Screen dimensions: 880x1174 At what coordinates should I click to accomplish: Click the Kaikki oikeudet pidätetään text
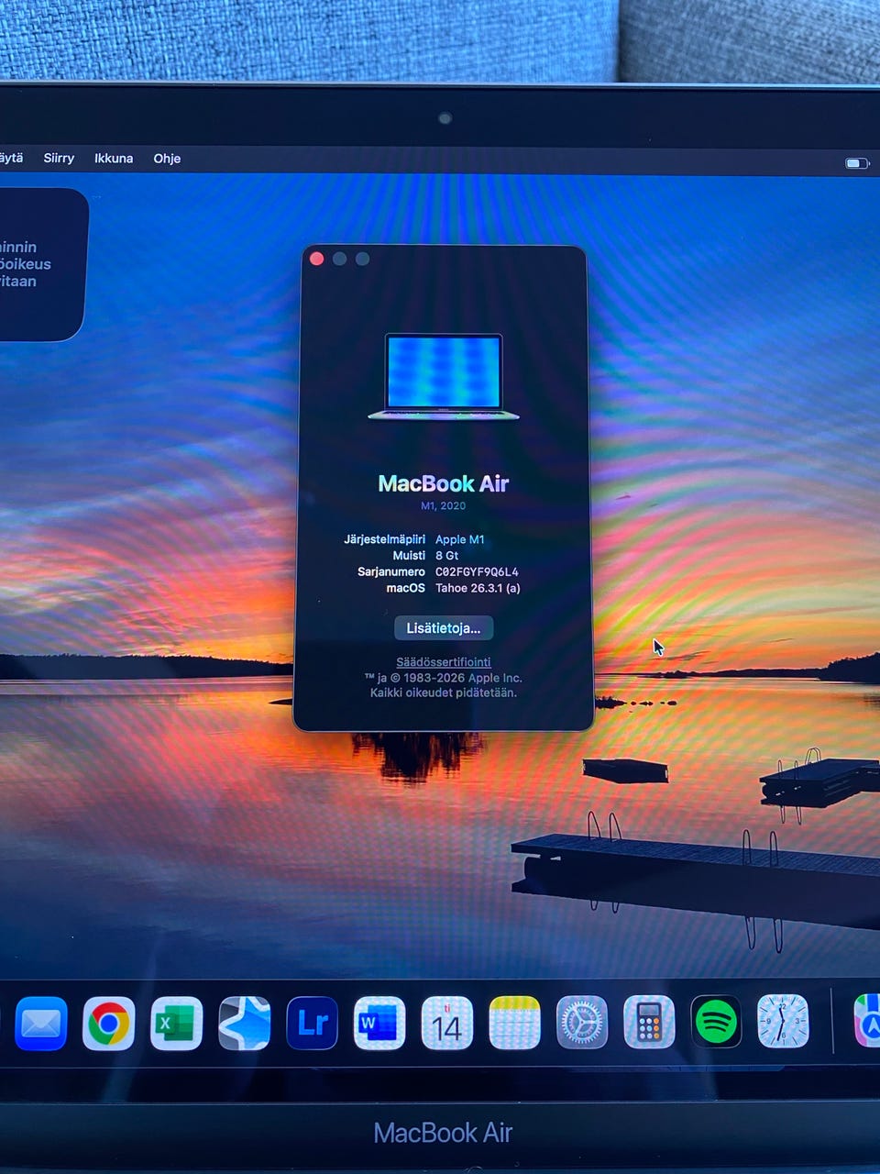pyautogui.click(x=444, y=692)
